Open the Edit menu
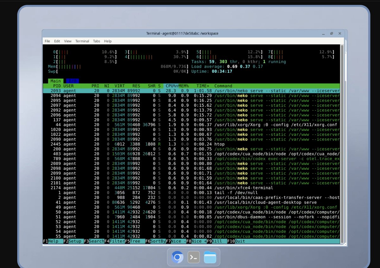380x268 pixels. coord(57,41)
